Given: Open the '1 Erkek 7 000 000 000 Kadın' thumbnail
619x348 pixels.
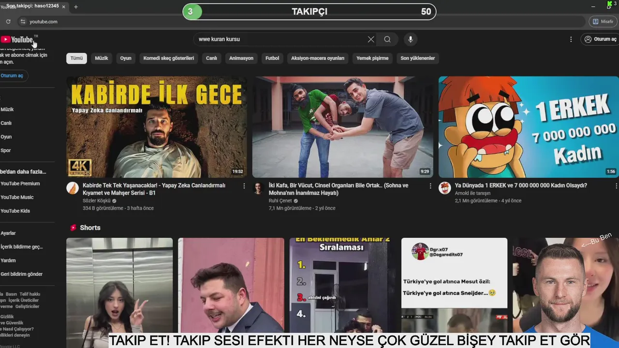Looking at the screenshot, I should 529,127.
